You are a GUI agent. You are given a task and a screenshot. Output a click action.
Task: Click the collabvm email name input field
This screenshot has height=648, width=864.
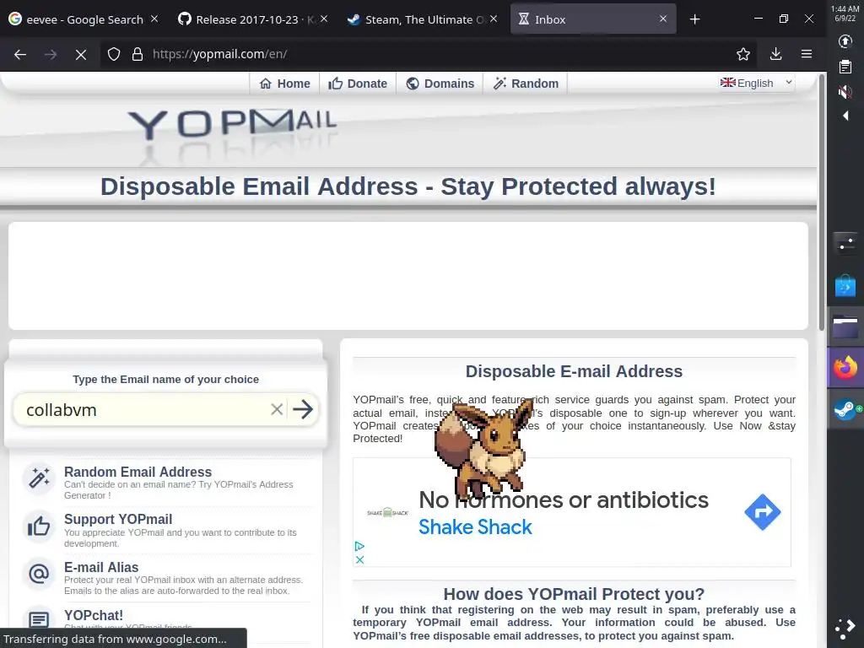[x=145, y=409]
